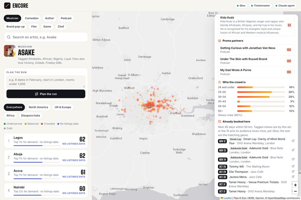Click the 30–34 age bar
Screen dimensions: 301x200
coord(261,97)
